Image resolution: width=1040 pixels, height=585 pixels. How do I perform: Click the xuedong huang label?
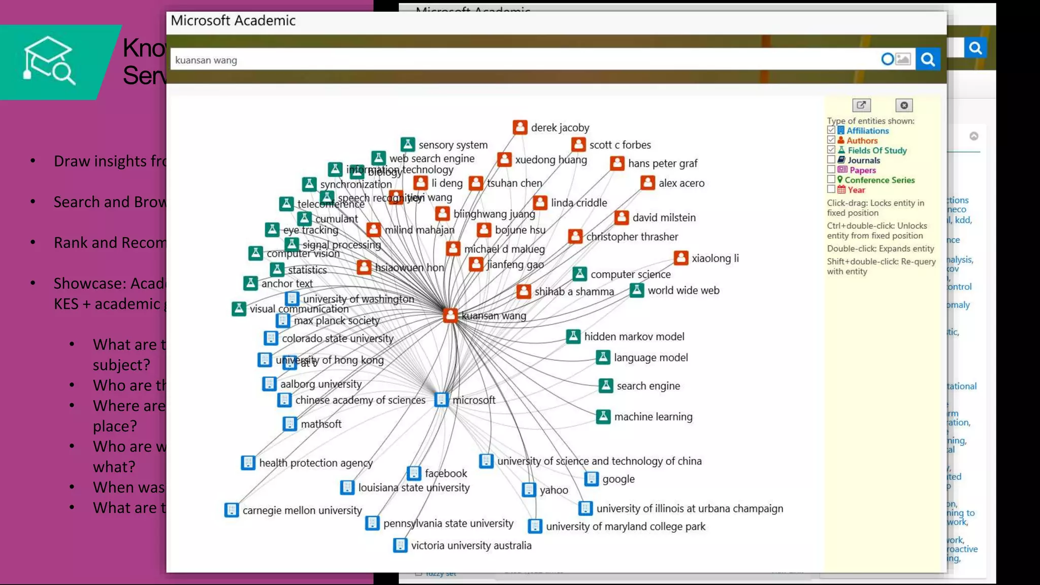551,159
